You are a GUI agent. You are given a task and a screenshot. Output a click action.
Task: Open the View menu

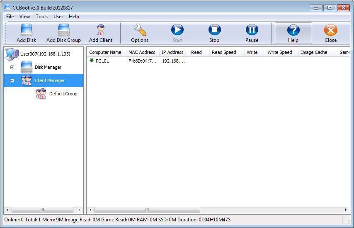(x=24, y=17)
